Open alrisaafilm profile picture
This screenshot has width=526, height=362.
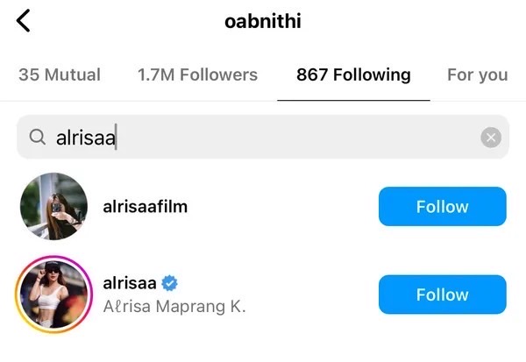(x=53, y=206)
